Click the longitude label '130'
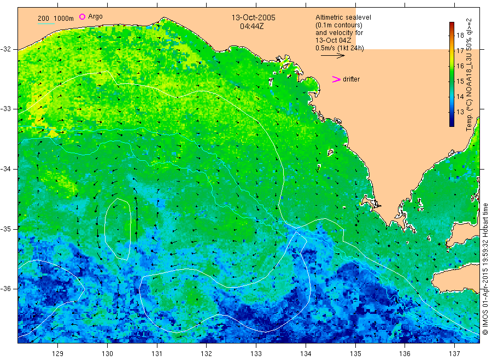Screen dimensions: 492x361 pyautogui.click(x=107, y=354)
